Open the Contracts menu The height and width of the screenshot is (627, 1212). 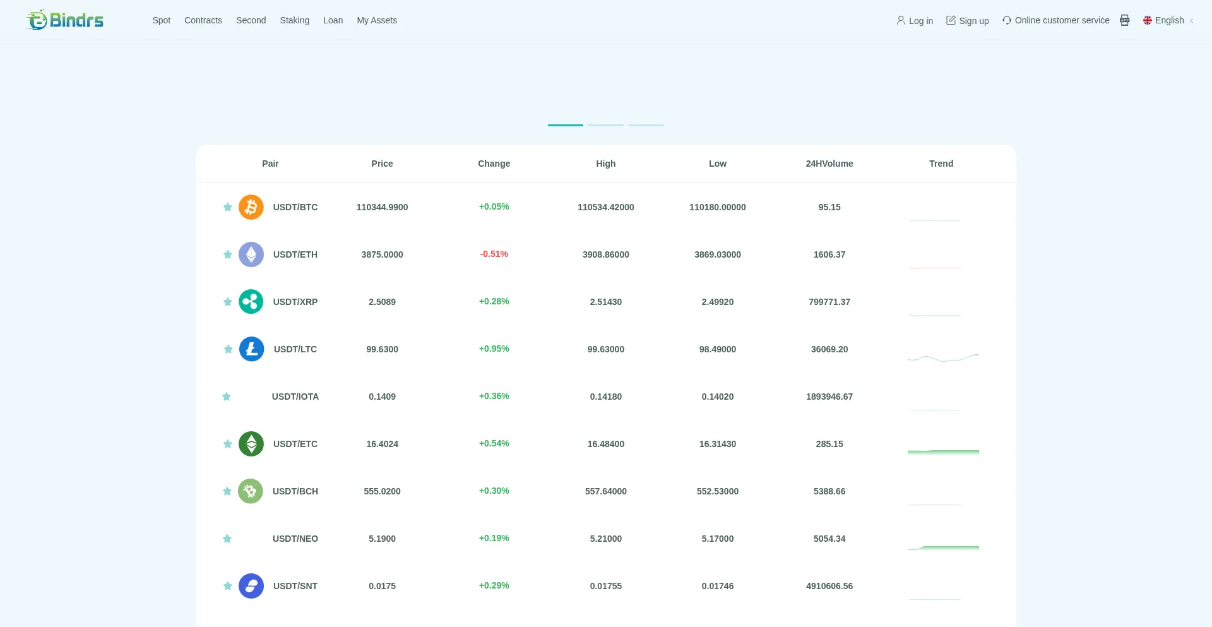click(203, 20)
